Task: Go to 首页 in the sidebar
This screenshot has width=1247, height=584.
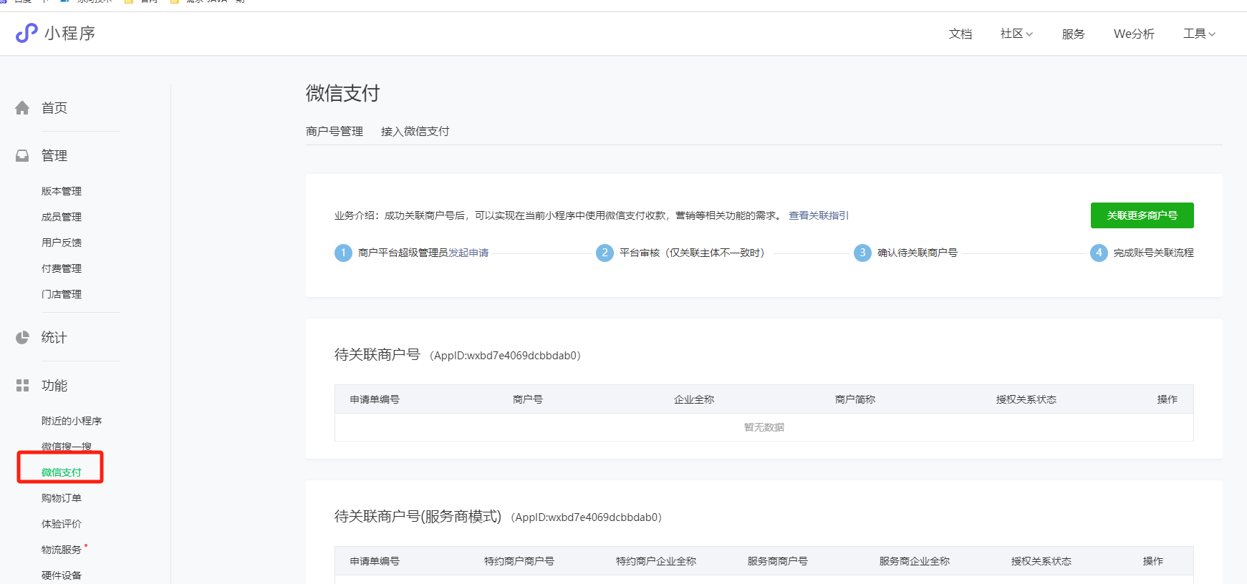Action: click(54, 108)
